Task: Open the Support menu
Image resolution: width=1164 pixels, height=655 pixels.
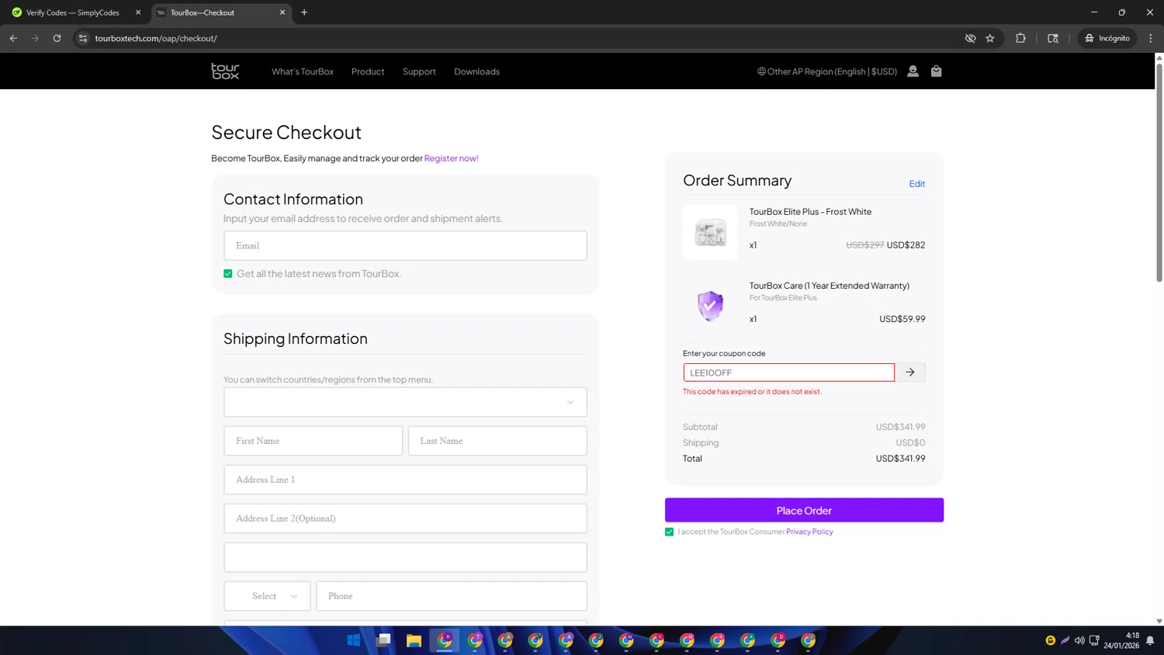Action: (x=419, y=71)
